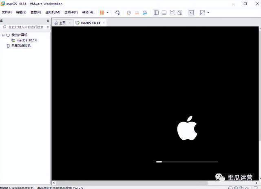Open the dropdown arrow next to the pause button
The image size is (261, 189).
point(108,13)
